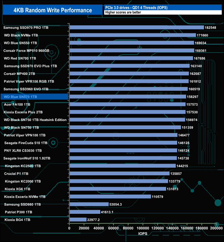
Task: Click the 157530 value
Action: coord(192,112)
